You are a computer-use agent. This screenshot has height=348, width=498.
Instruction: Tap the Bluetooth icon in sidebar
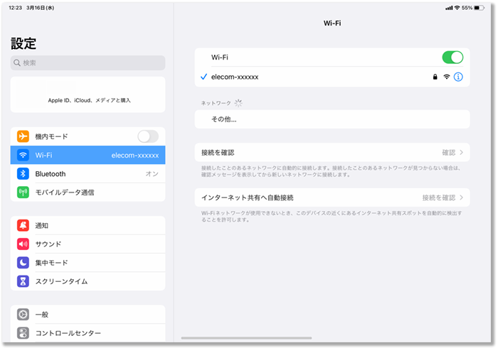click(23, 174)
